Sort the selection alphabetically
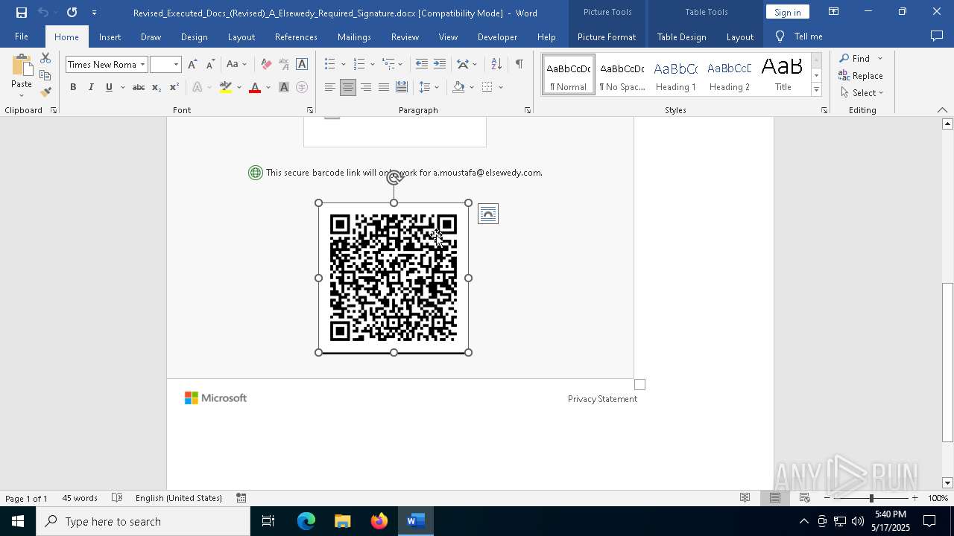 (496, 65)
